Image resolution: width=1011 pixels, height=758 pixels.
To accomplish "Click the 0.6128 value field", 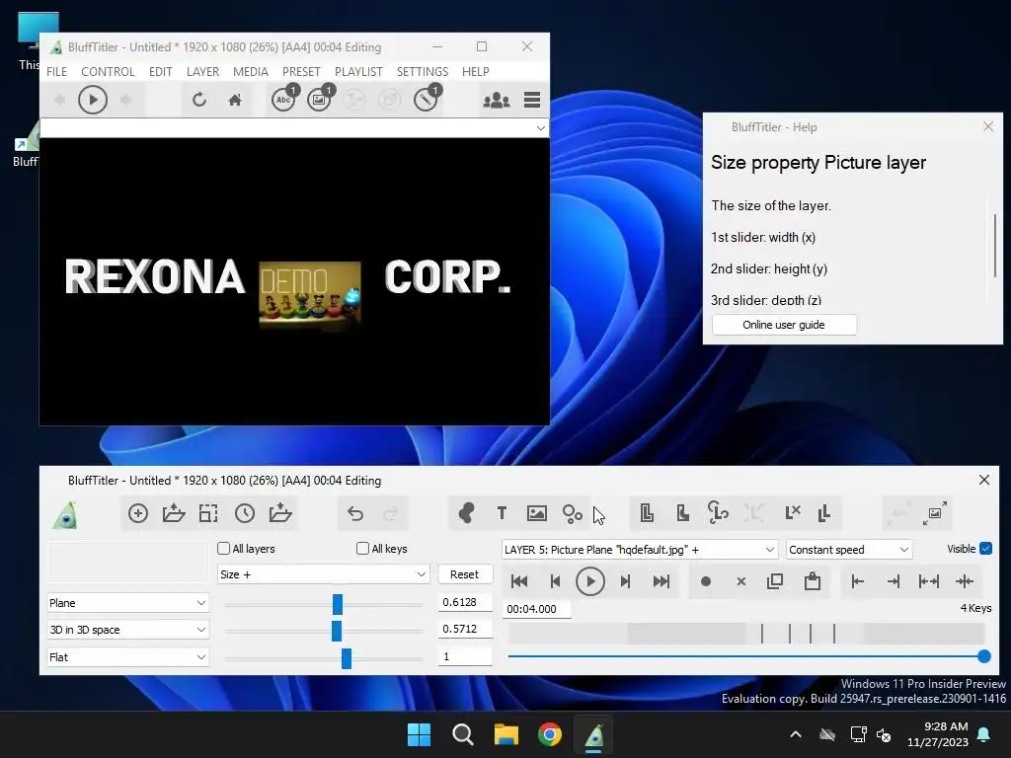I will point(464,602).
